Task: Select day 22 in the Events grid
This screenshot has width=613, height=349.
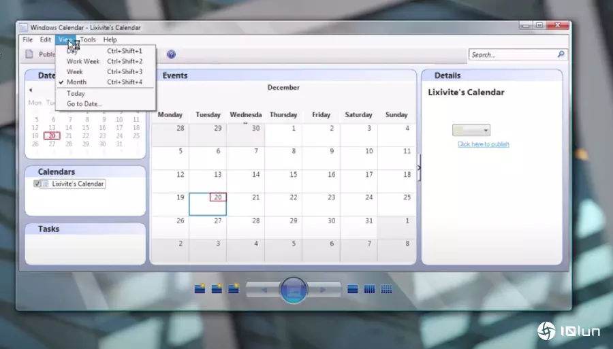Action: pos(283,204)
